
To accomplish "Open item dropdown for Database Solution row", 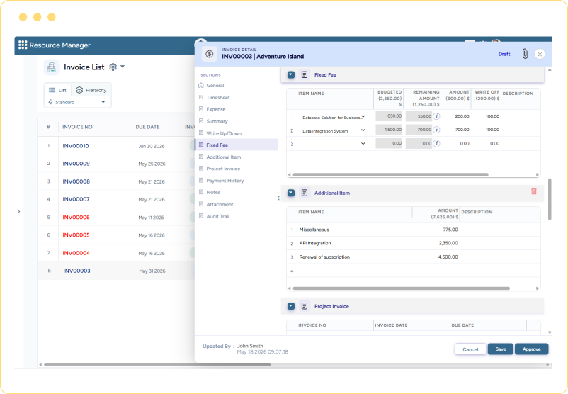I will pyautogui.click(x=363, y=117).
